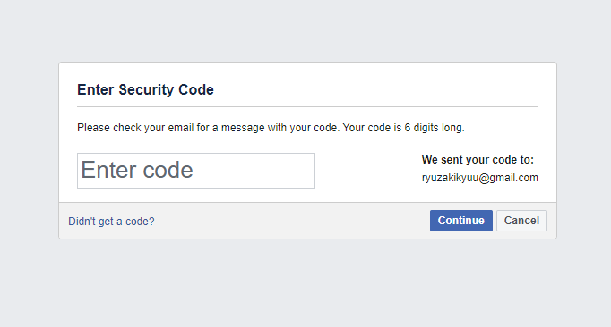Click the word "email" in the instructions

pos(180,128)
